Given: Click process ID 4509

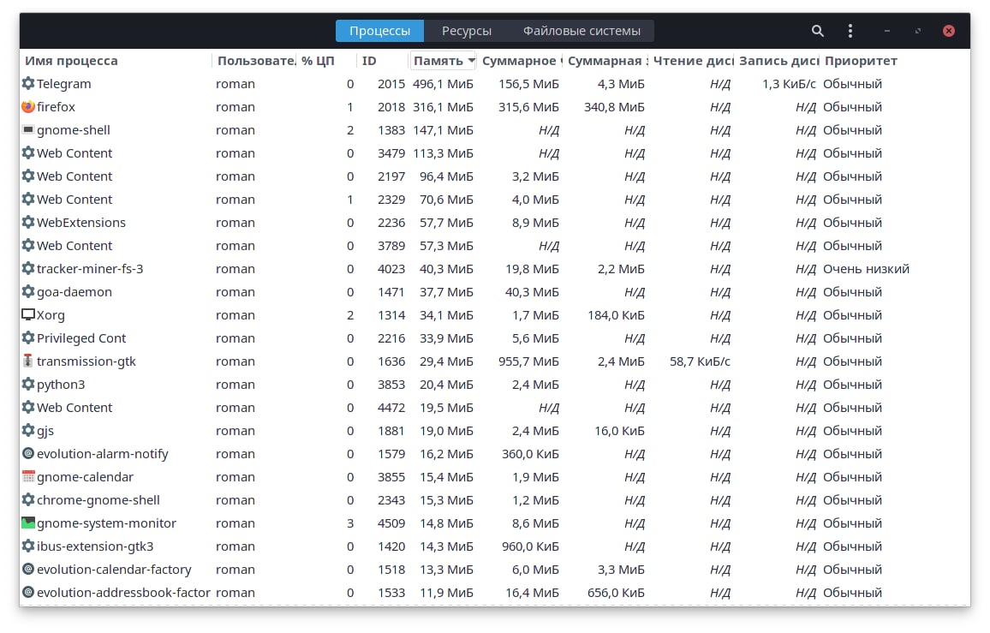Looking at the screenshot, I should [391, 523].
